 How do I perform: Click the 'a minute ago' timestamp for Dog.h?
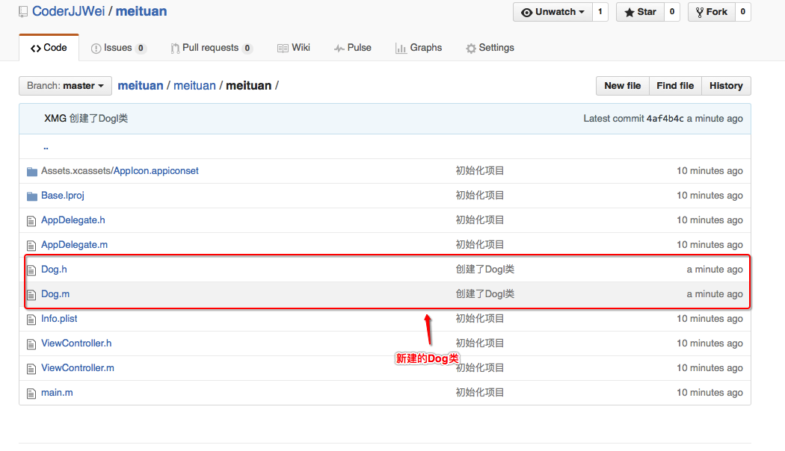coord(715,270)
